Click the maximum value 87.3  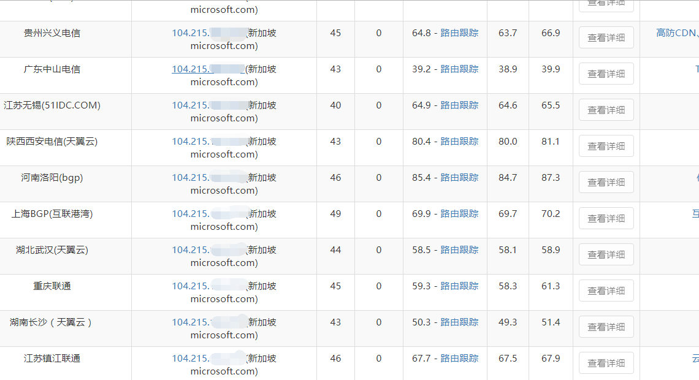pyautogui.click(x=551, y=177)
